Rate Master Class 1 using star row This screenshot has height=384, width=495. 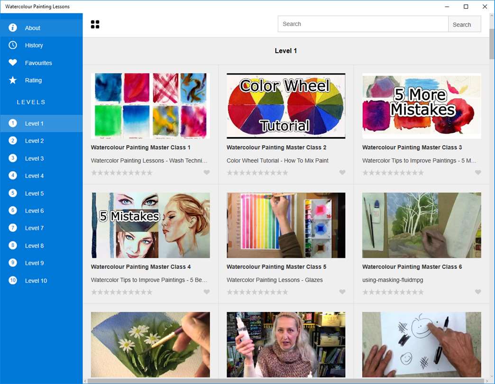[122, 173]
